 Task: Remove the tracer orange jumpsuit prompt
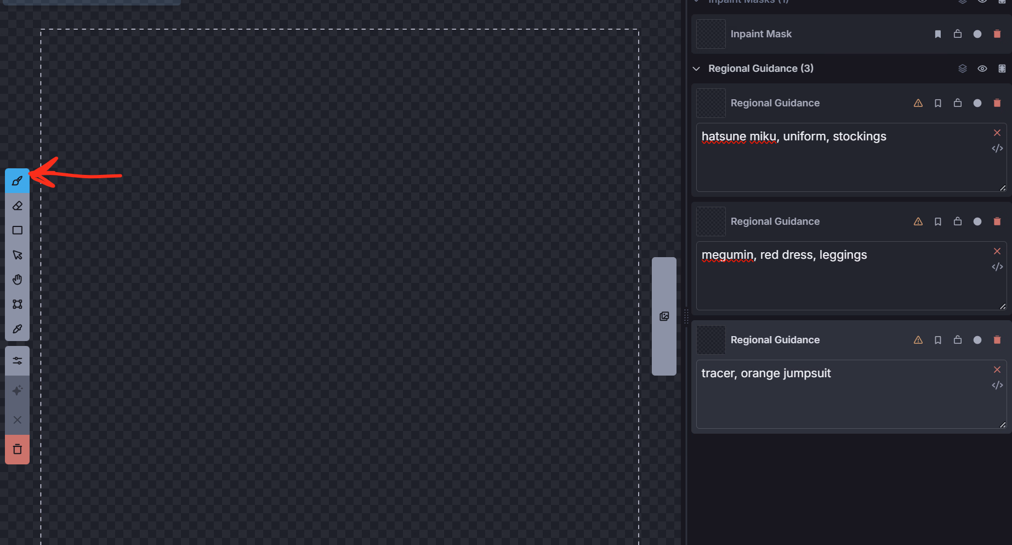pos(997,370)
